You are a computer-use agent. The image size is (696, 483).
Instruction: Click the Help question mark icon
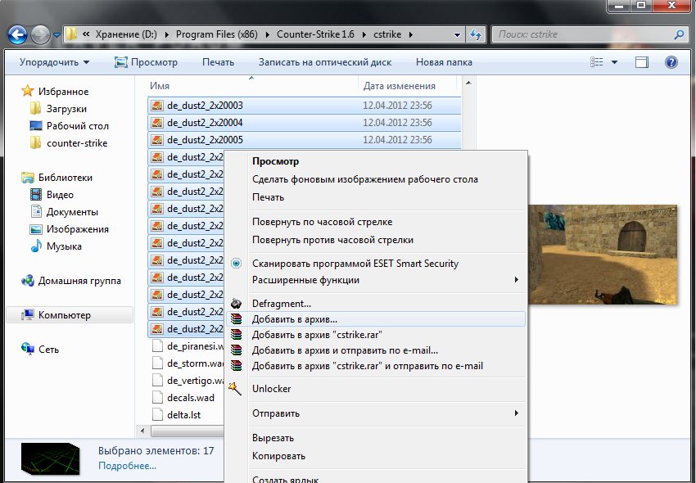pyautogui.click(x=671, y=62)
